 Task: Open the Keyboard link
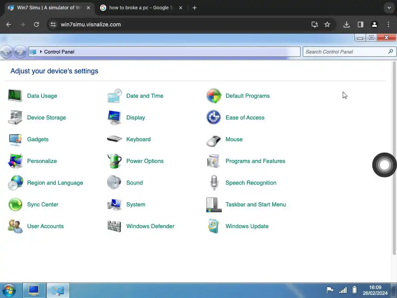pos(138,139)
